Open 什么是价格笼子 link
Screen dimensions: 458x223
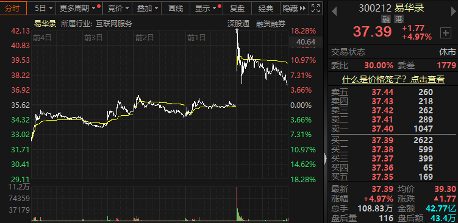pos(393,79)
